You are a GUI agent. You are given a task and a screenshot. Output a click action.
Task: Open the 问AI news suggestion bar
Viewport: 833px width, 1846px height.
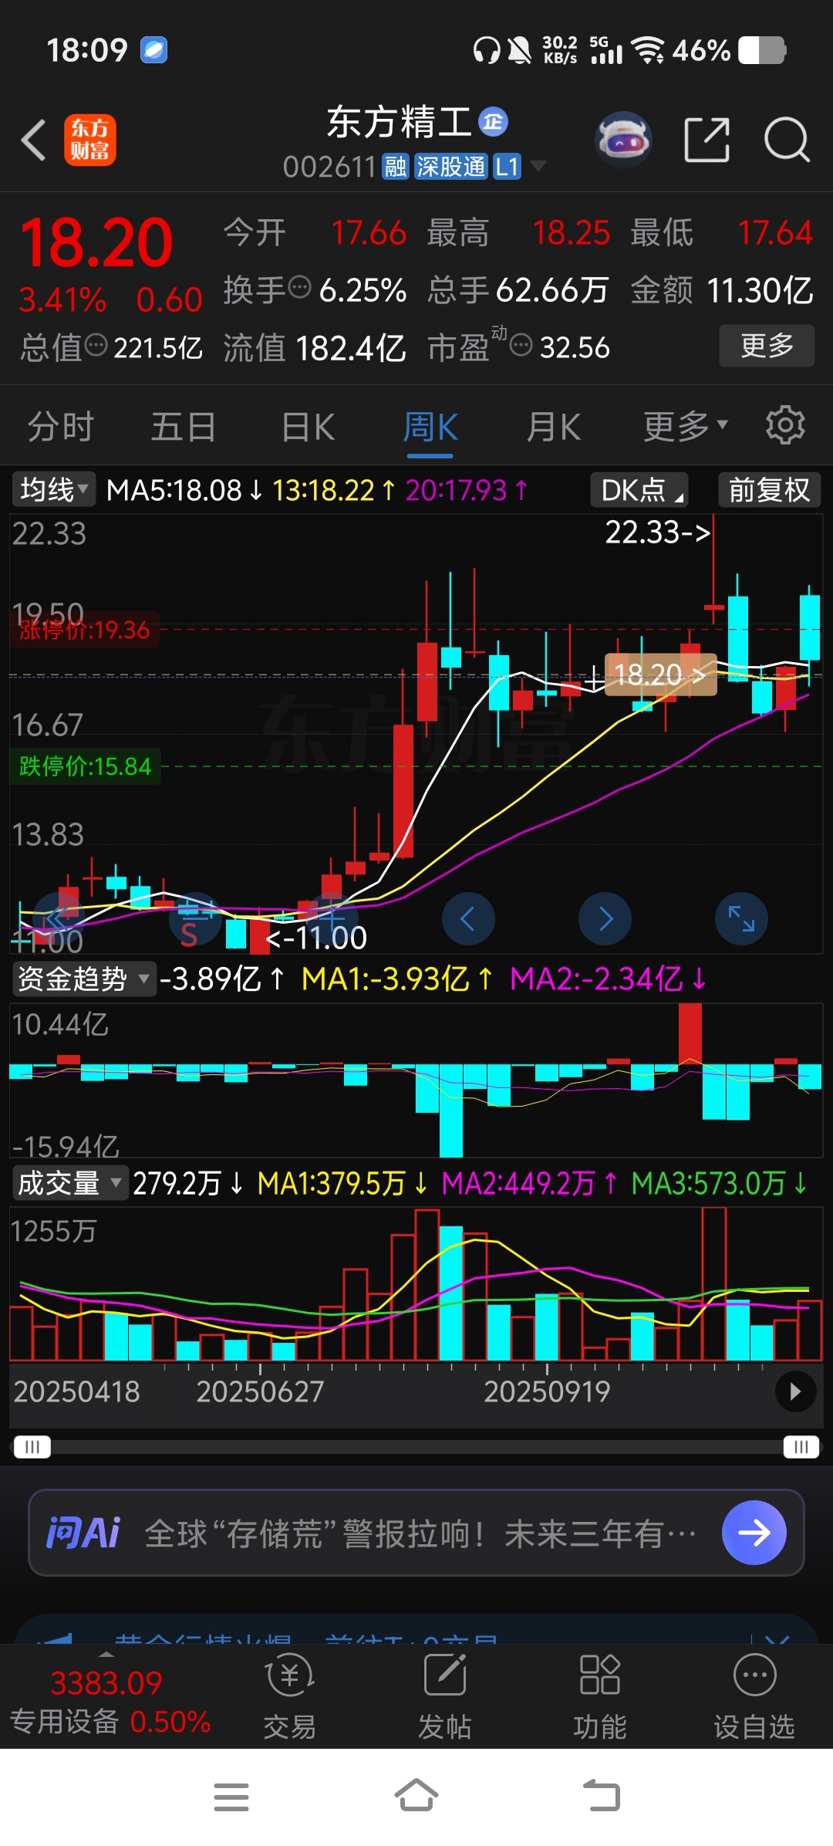point(416,1533)
